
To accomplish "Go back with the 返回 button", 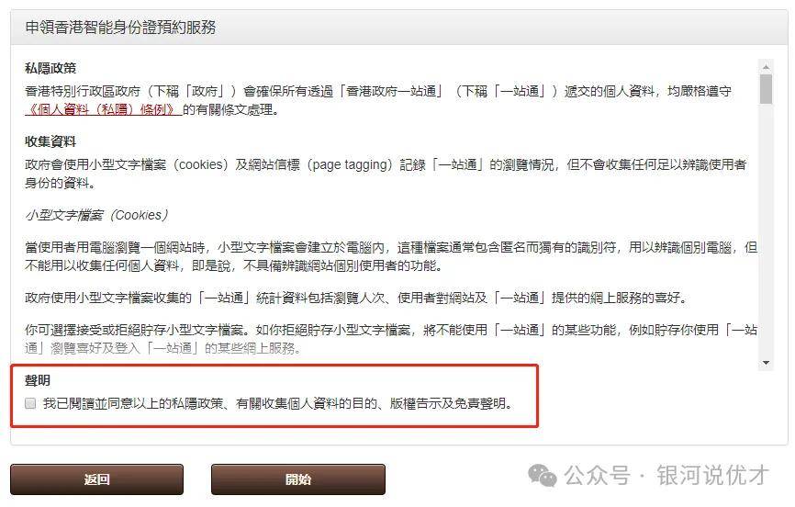I will click(x=96, y=479).
